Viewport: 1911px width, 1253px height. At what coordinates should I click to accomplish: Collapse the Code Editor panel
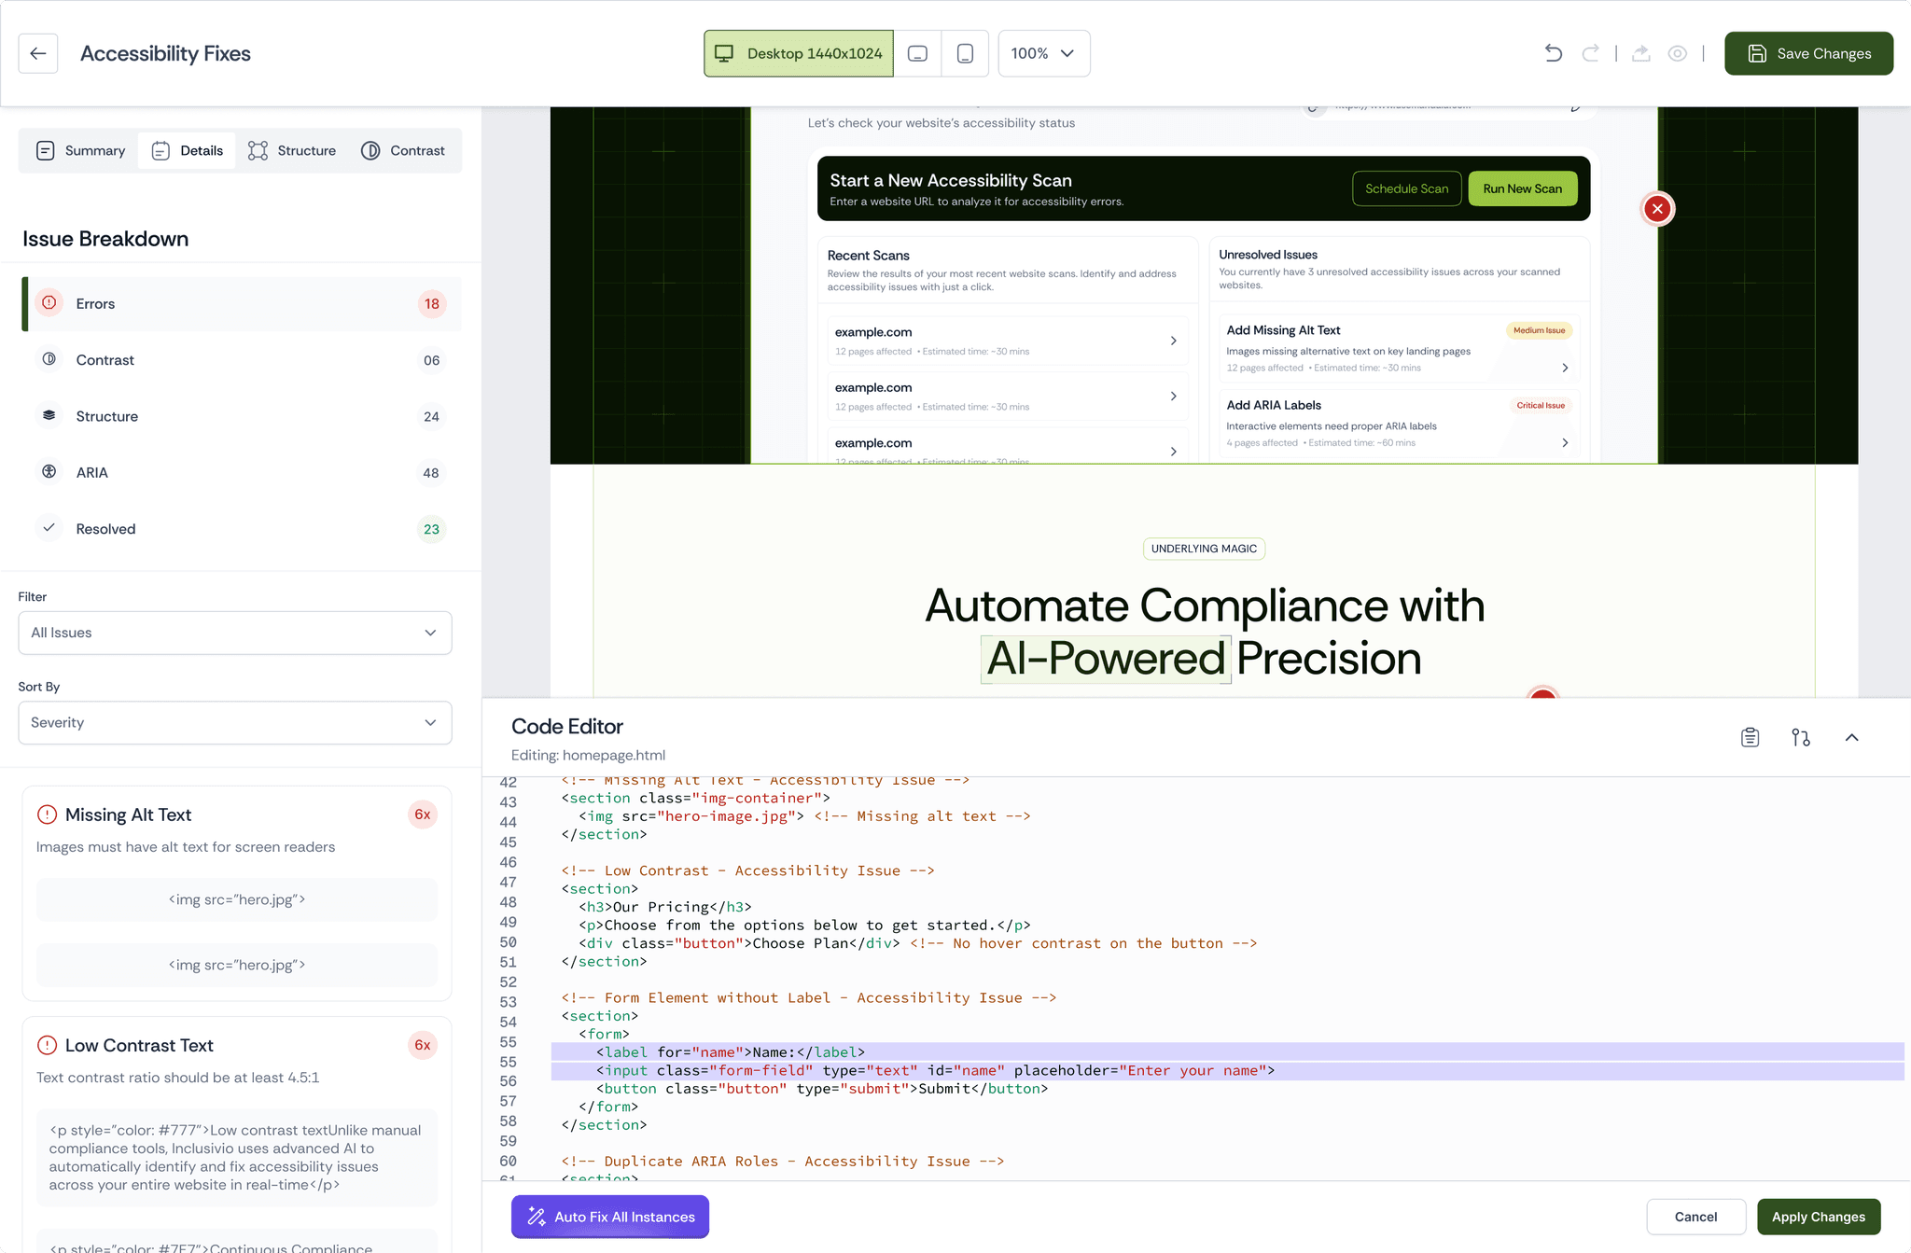point(1851,737)
